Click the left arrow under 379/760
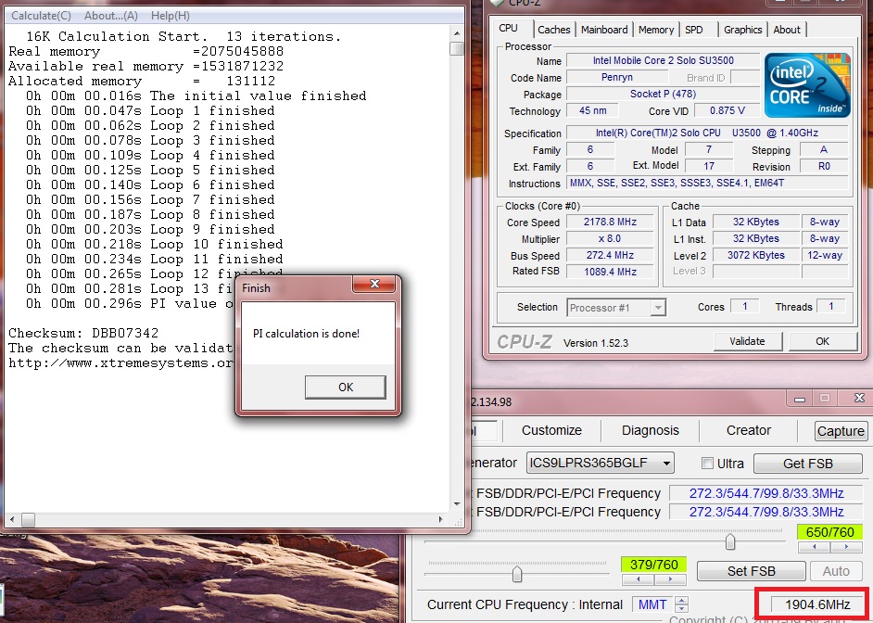The image size is (873, 623). 638,579
